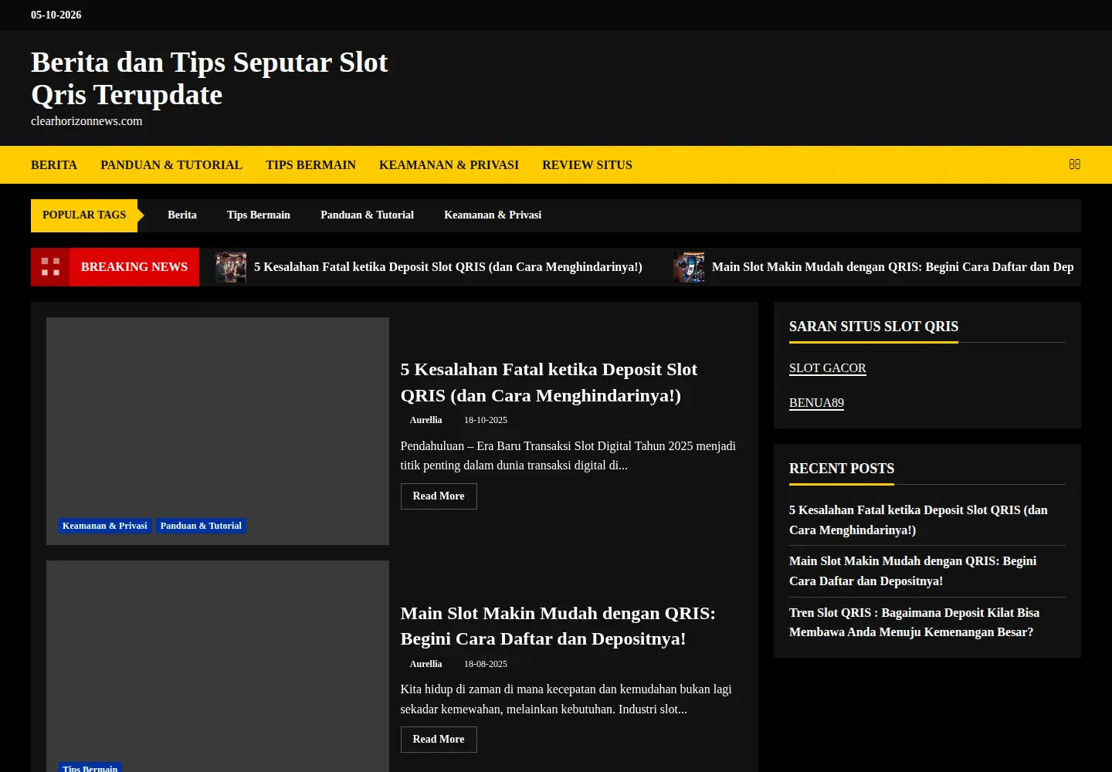1112x772 pixels.
Task: Click blue 'Panduan & Tutorial' category badge
Action: pos(201,526)
